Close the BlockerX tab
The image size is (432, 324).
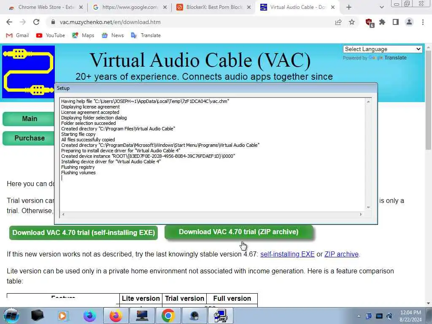[249, 7]
